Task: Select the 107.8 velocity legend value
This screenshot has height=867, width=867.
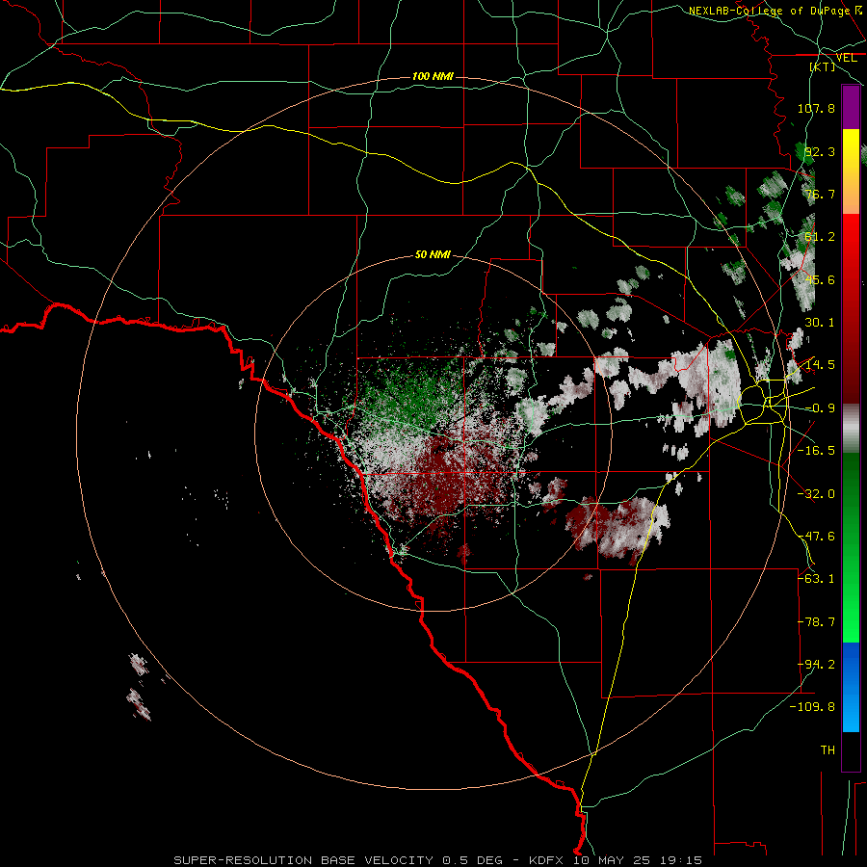Action: pyautogui.click(x=816, y=108)
